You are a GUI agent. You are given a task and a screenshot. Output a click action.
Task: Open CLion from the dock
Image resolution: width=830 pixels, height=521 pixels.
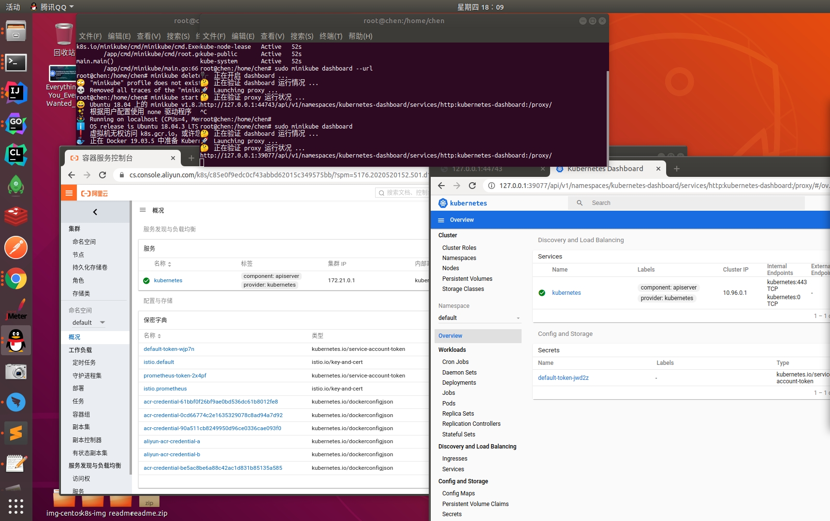16,155
